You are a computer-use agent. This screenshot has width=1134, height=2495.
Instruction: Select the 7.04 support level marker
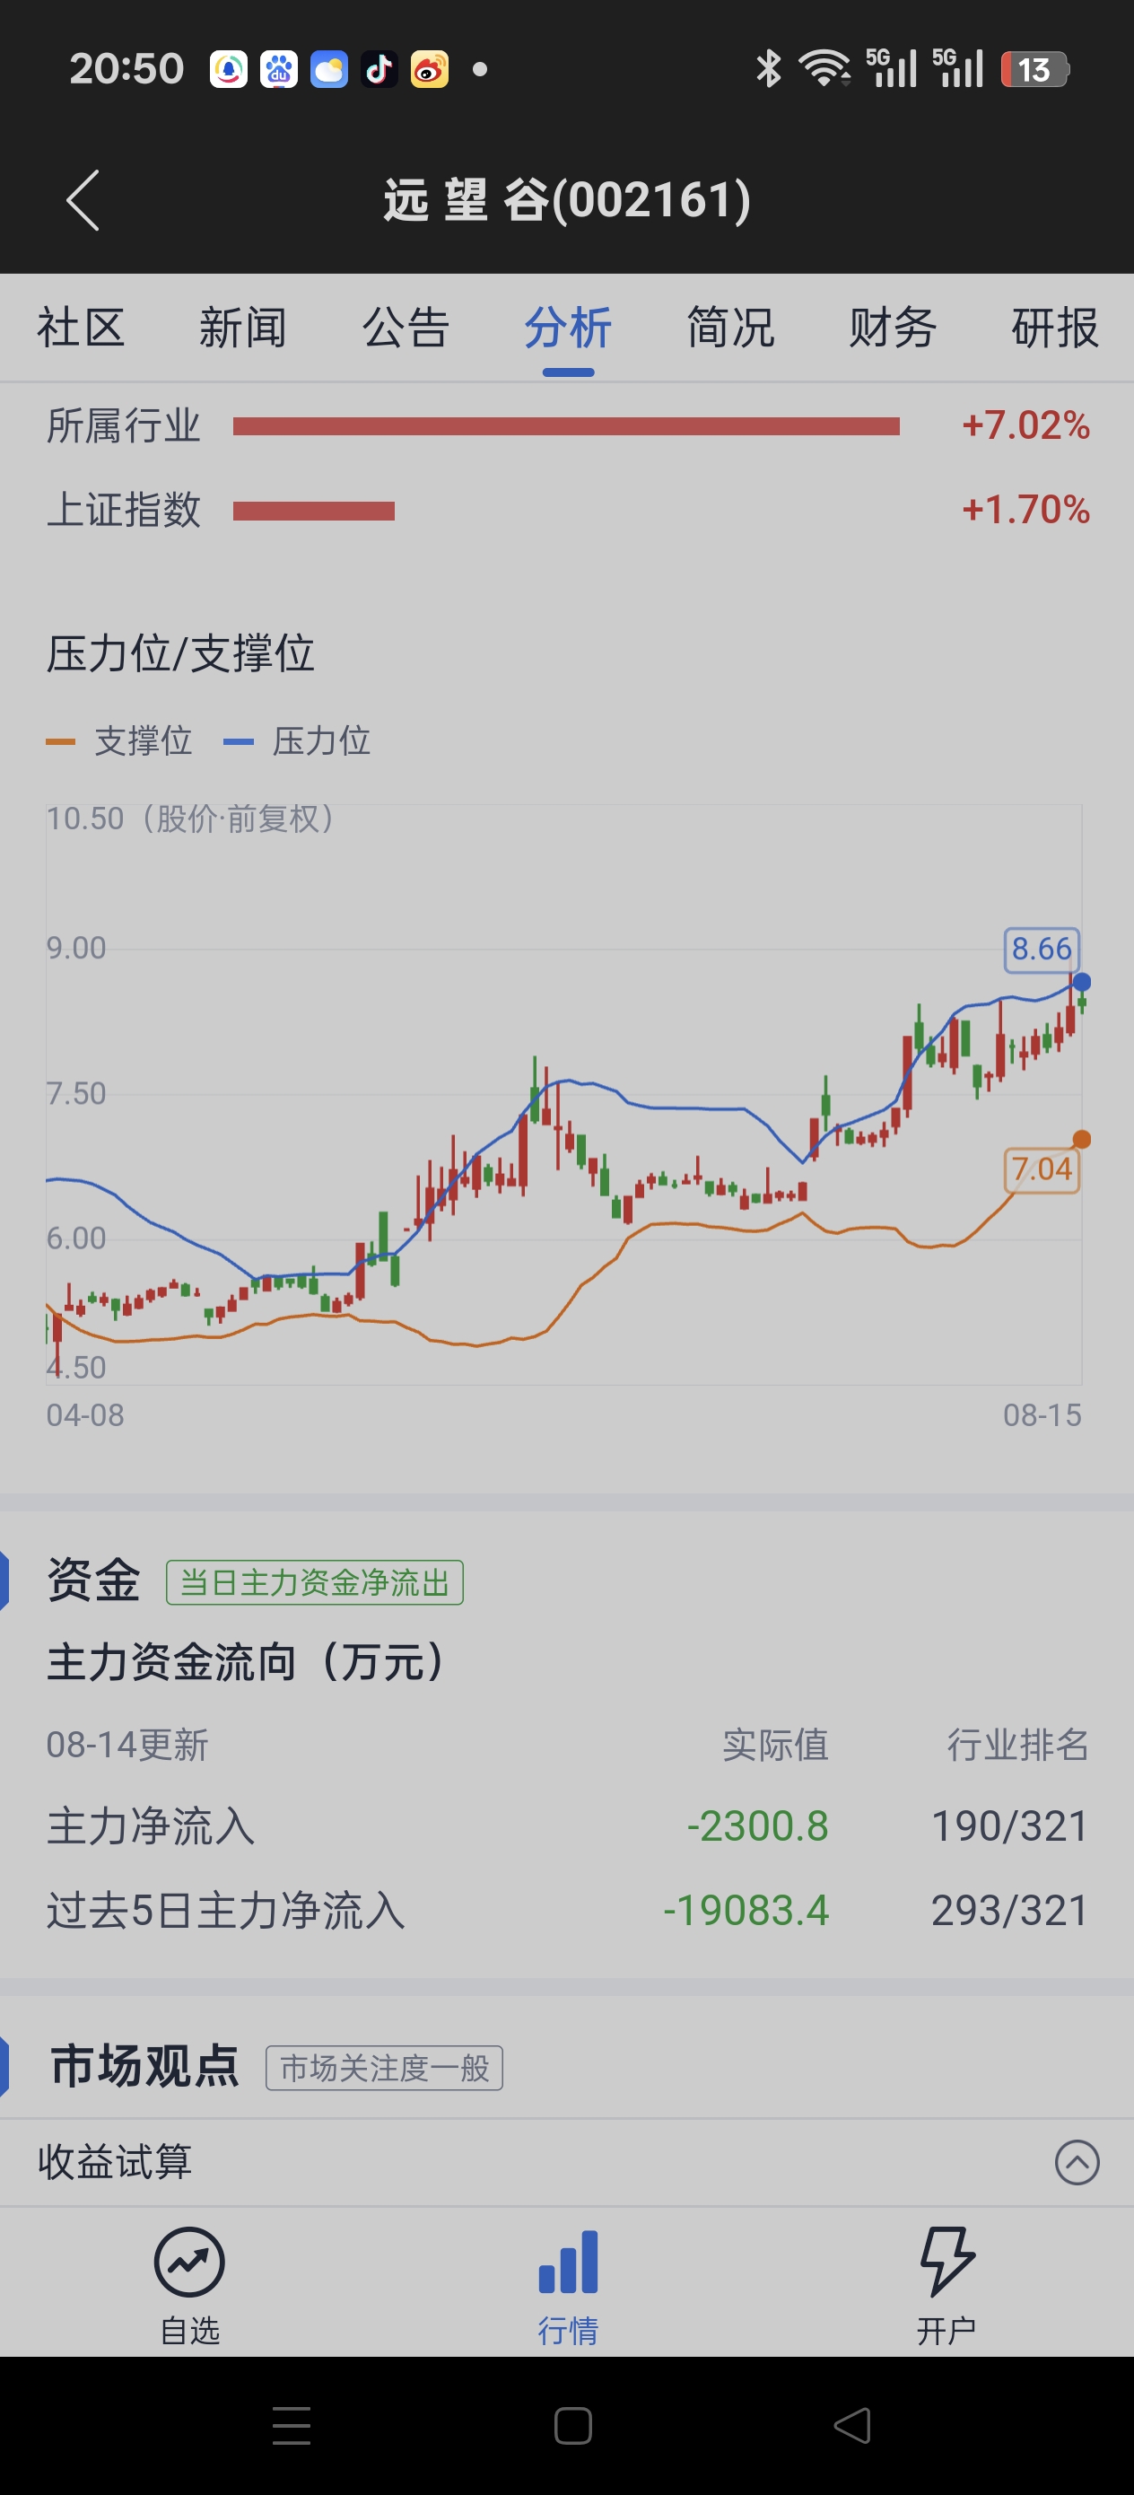coord(1041,1170)
